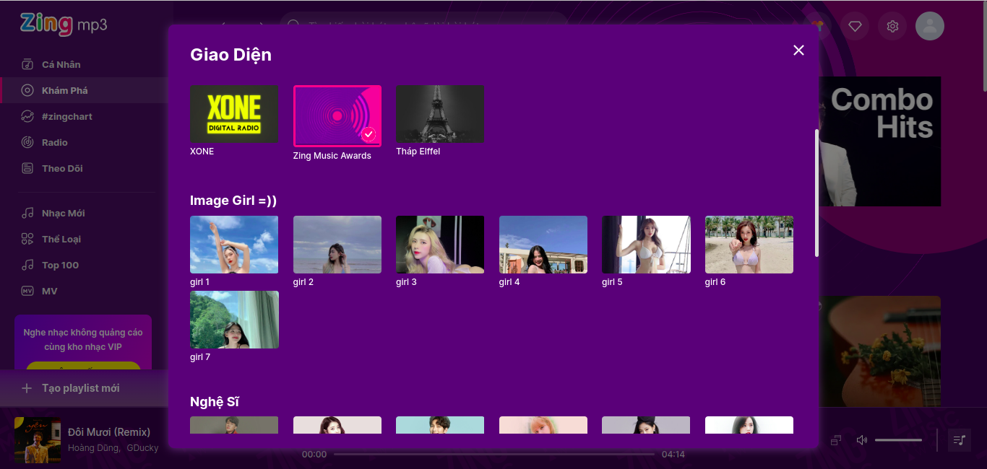The width and height of the screenshot is (987, 469).
Task: Click the Zing mp3 logo
Action: tap(64, 24)
